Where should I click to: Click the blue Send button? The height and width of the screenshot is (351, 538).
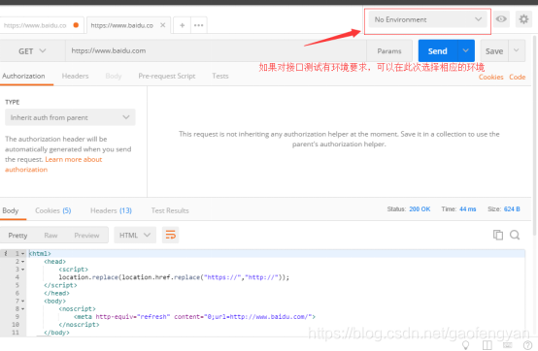pos(438,50)
